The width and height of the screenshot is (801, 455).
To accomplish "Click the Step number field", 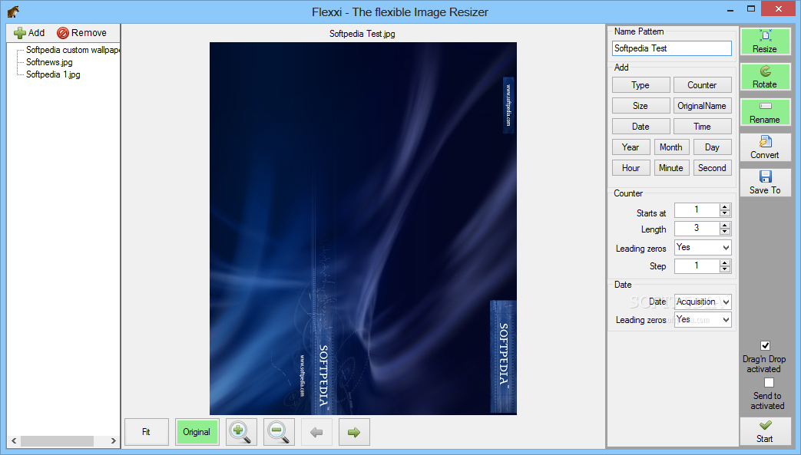I will [x=697, y=266].
